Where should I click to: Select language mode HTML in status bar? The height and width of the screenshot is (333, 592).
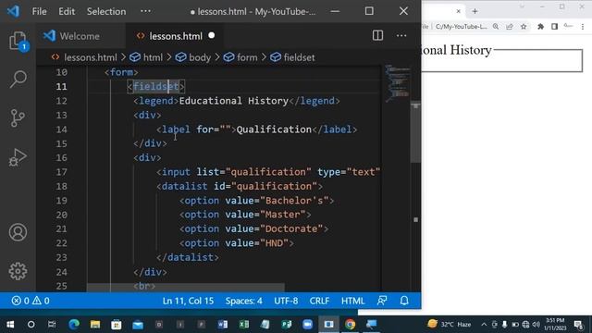pyautogui.click(x=353, y=301)
